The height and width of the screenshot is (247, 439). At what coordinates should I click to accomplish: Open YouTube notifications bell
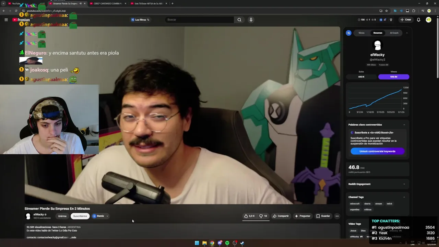[x=418, y=20]
